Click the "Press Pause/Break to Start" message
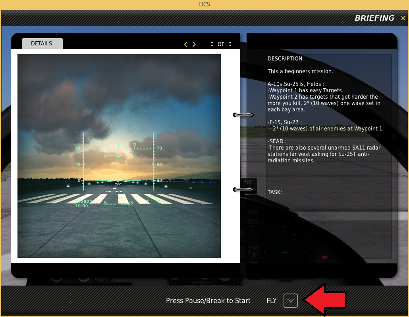This screenshot has height=317, width=409. pos(208,301)
